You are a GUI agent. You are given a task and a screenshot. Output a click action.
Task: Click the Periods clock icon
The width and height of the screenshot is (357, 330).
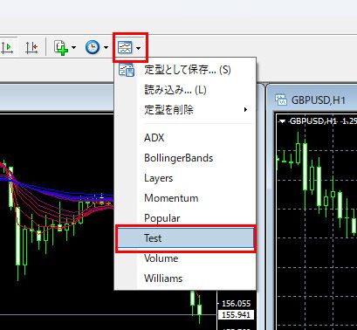(x=93, y=47)
